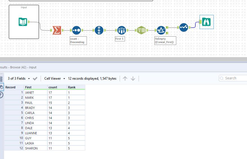The width and height of the screenshot is (247, 159).
Task: Select the CHRIS cell
Action: pyautogui.click(x=36, y=118)
